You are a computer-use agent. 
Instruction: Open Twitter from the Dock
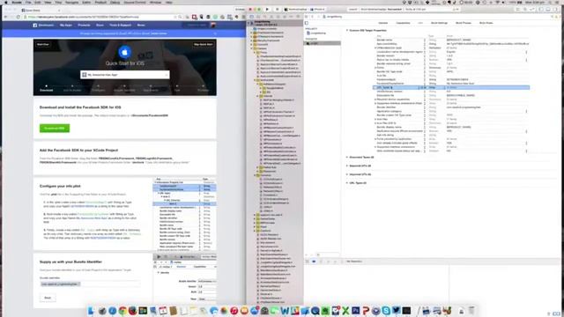(396, 311)
